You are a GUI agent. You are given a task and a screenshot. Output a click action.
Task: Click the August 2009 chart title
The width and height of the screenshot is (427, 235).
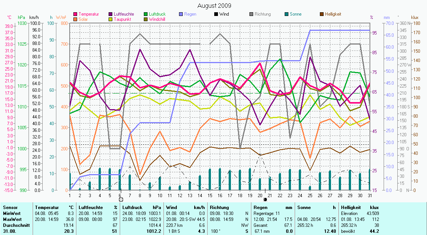(x=214, y=6)
